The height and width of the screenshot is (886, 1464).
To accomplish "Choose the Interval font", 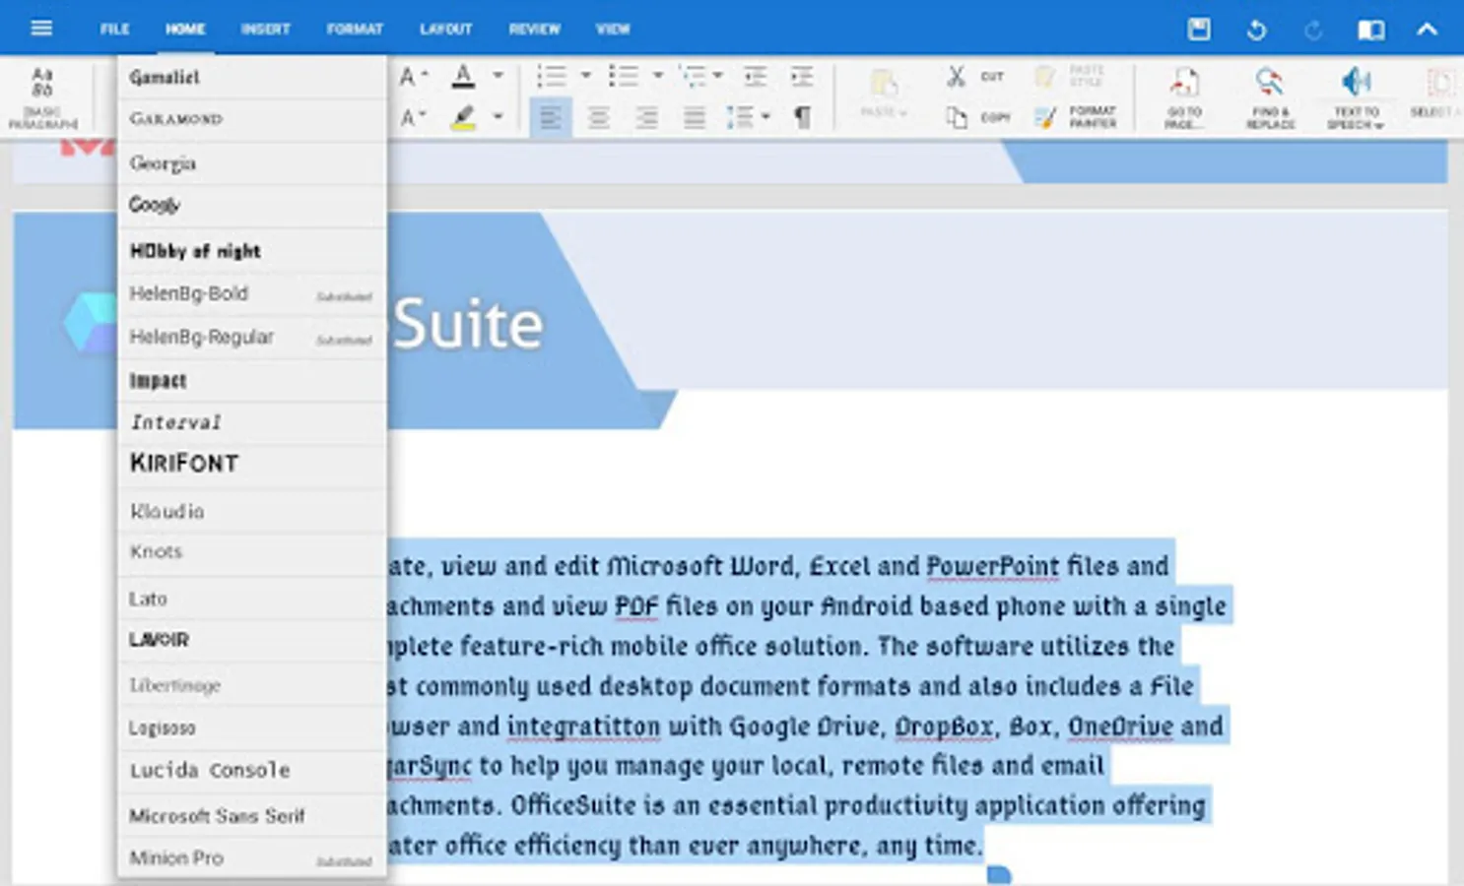I will click(x=251, y=422).
